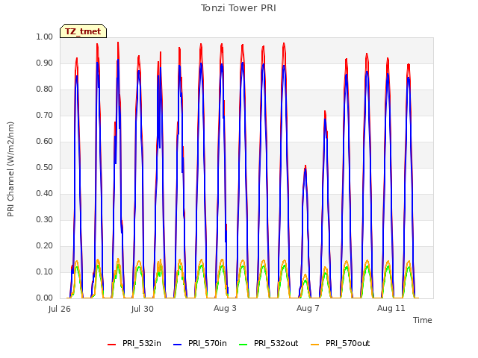Click the 0.00 y-axis tick label
The width and height of the screenshot is (478, 358).
coord(45,298)
